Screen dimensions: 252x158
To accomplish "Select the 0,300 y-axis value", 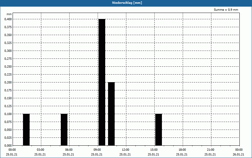I will click(x=8, y=51).
